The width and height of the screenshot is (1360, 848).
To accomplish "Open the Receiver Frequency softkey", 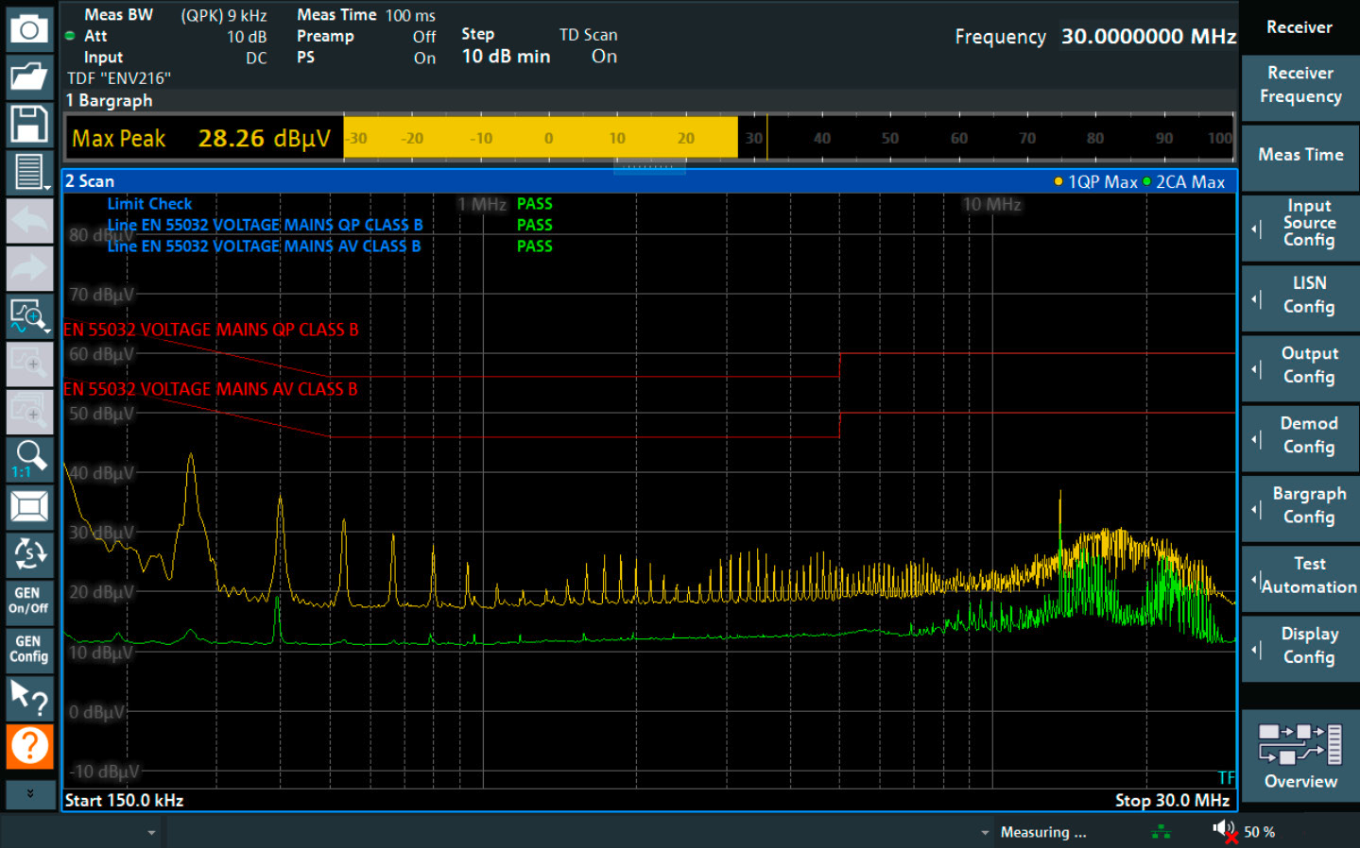I will pos(1300,85).
